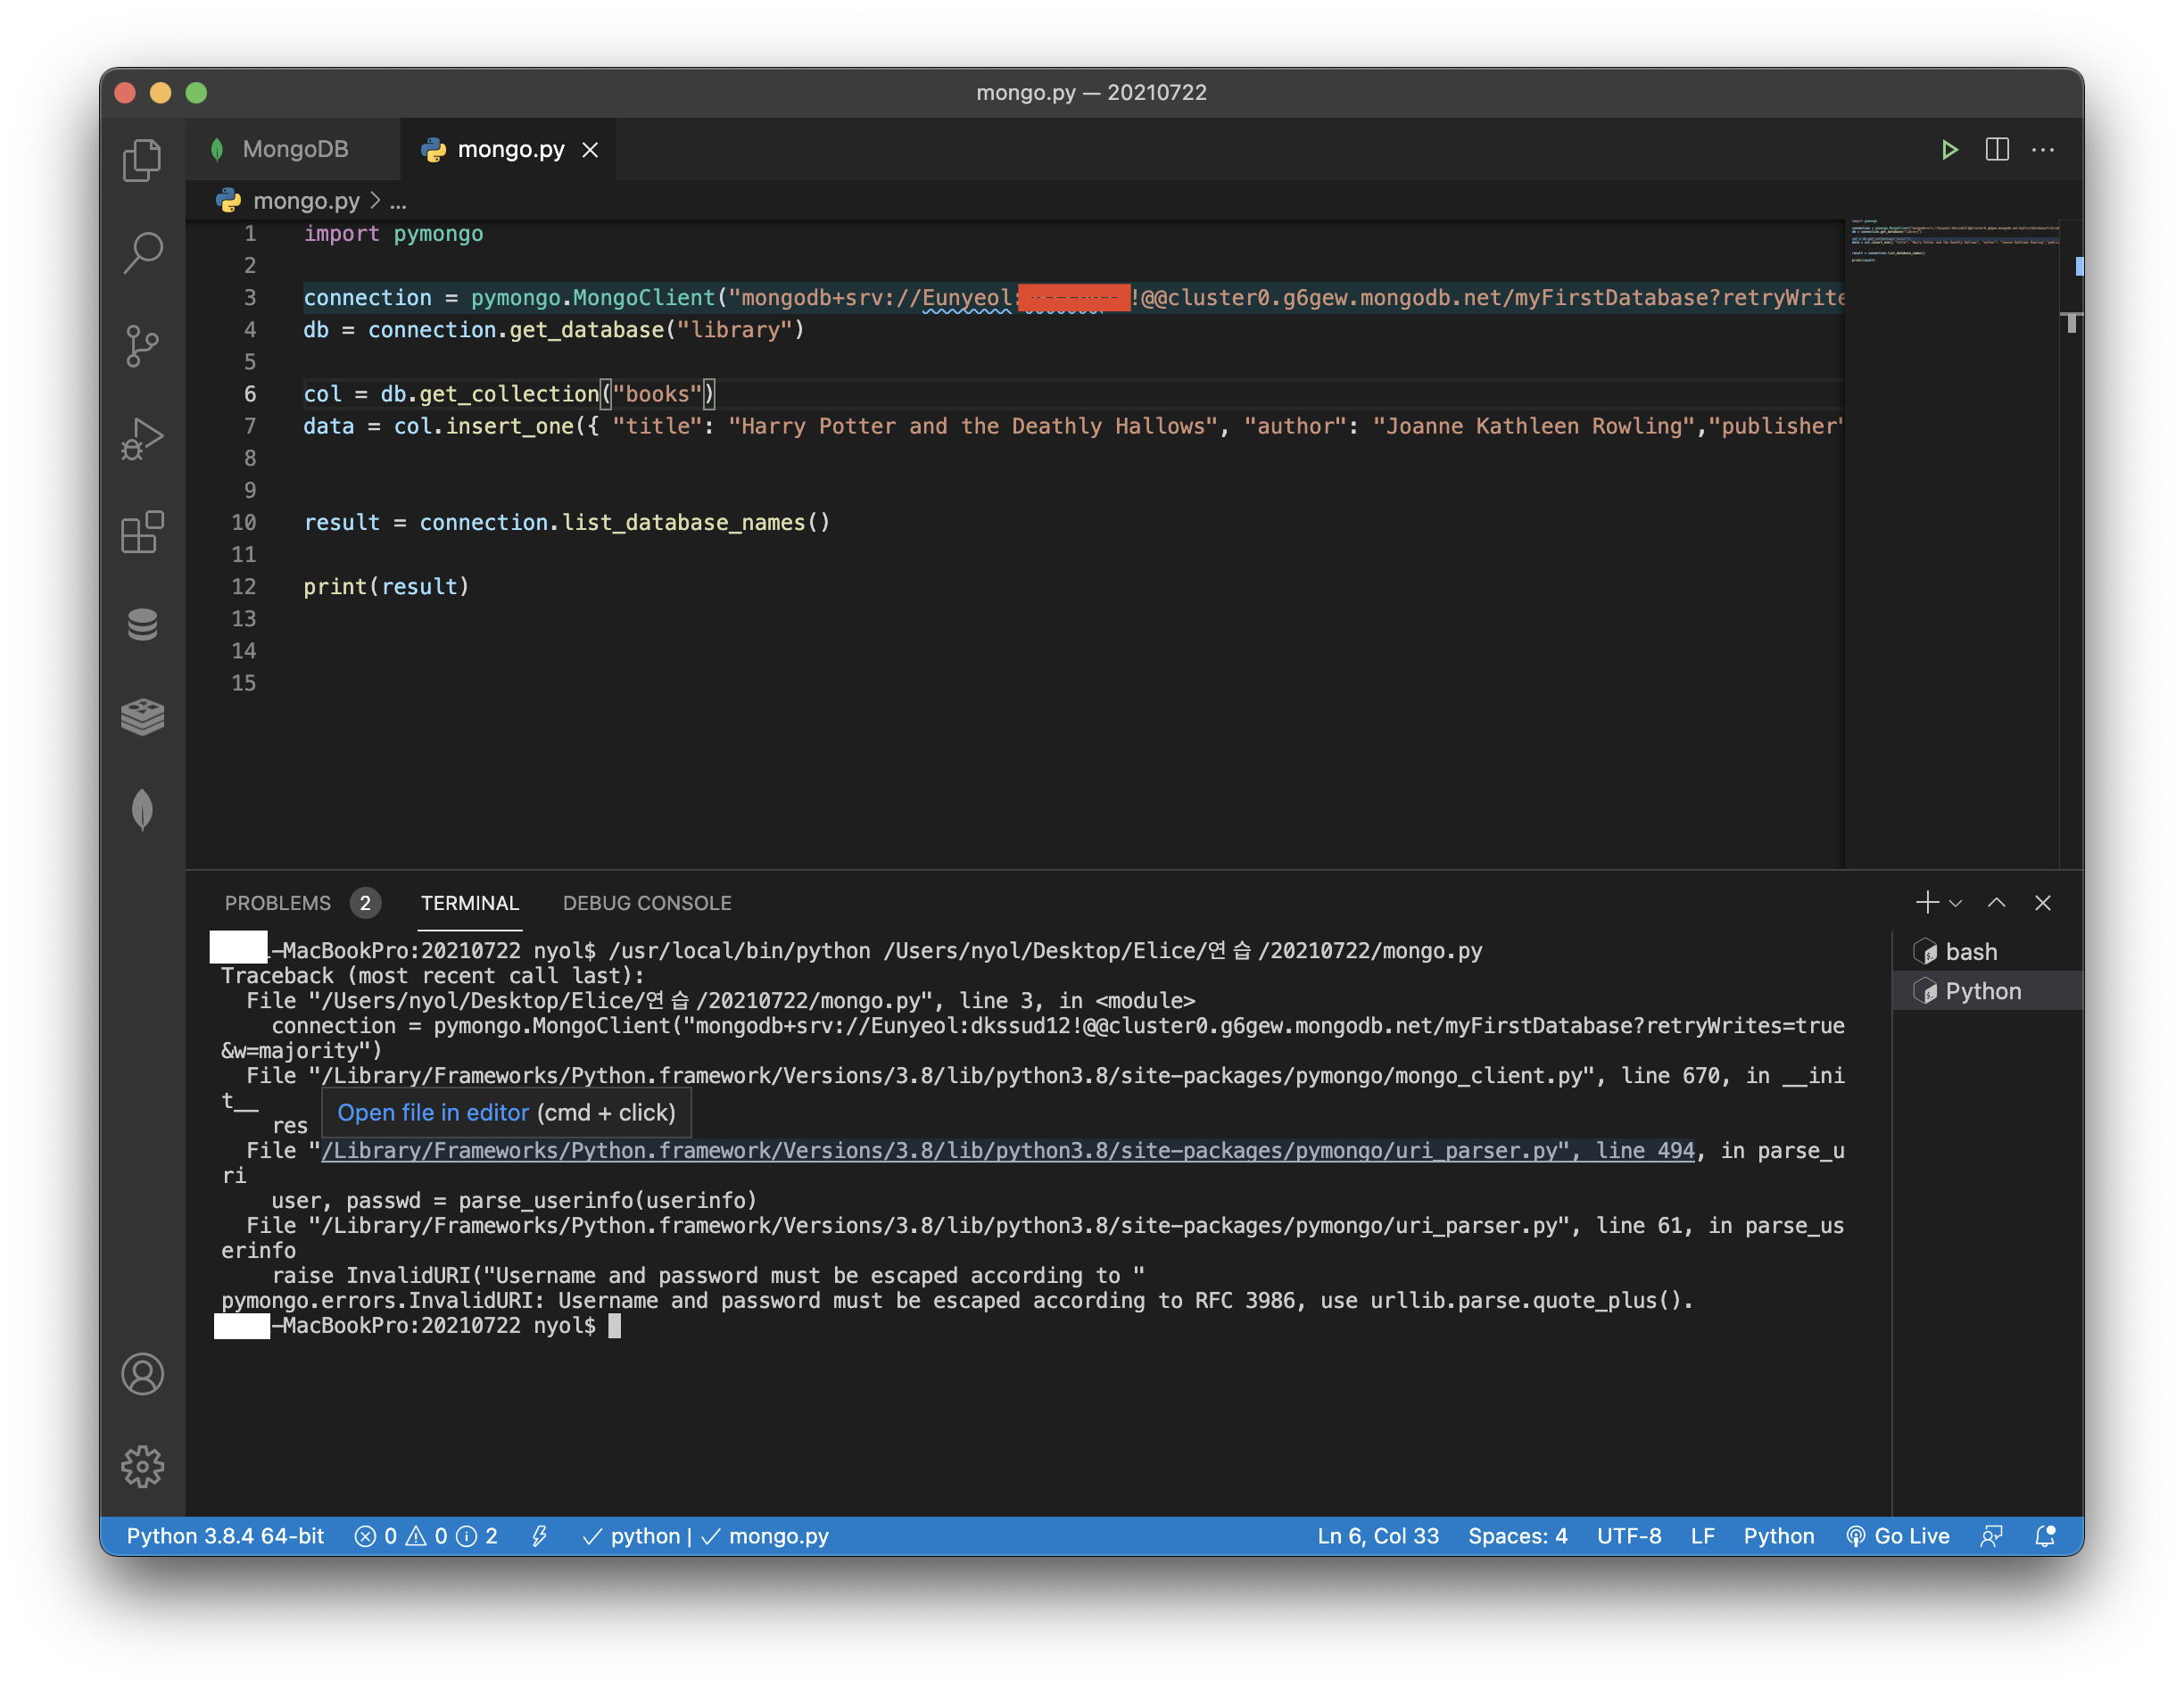Switch to the DEBUG CONSOLE panel tab
The height and width of the screenshot is (1688, 2184).
647,903
